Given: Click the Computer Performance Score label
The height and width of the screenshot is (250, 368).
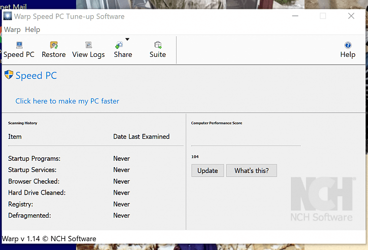Looking at the screenshot, I should [x=216, y=123].
